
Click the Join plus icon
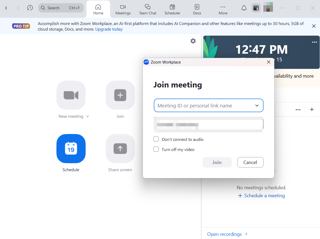(120, 95)
